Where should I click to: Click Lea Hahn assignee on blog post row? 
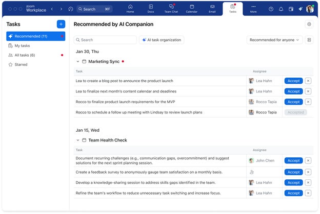[x=261, y=81]
